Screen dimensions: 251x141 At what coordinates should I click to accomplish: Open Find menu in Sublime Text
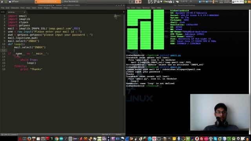click(x=22, y=8)
